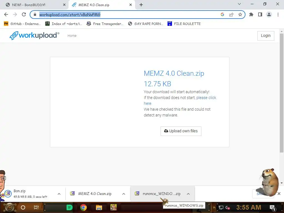Open notification center icon

272,207
